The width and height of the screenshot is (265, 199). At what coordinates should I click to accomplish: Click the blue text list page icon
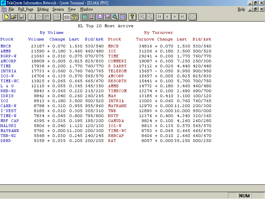[123, 17]
